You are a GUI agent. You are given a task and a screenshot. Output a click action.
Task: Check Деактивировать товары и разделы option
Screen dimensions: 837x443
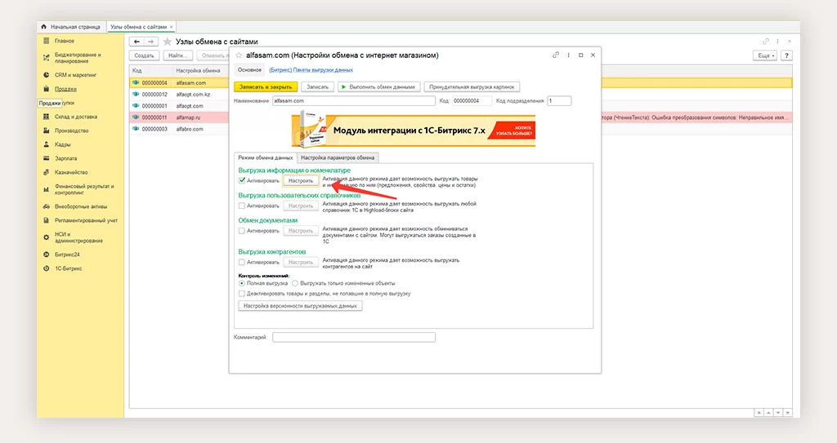click(x=242, y=292)
